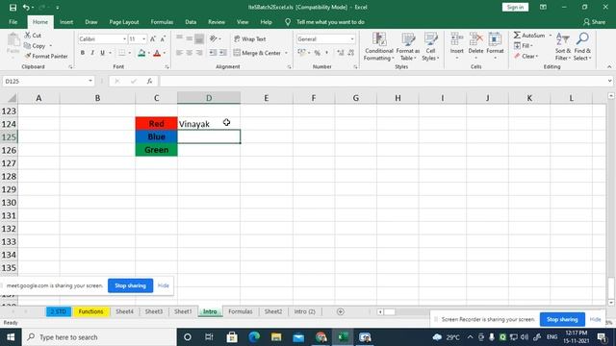Collapse the ribbon with the chevron

[609, 67]
